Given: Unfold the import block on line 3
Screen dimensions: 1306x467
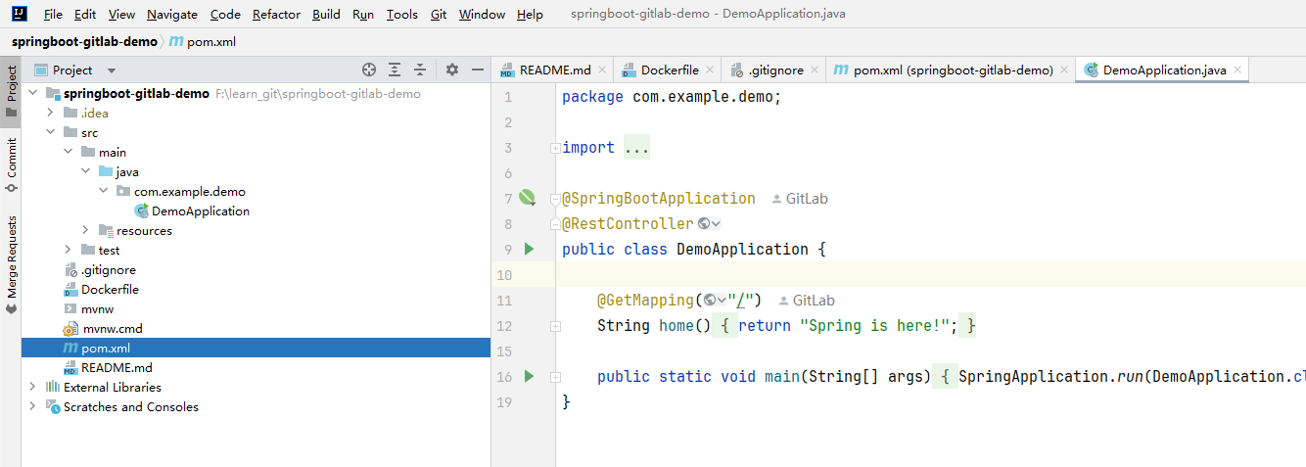Looking at the screenshot, I should point(555,148).
